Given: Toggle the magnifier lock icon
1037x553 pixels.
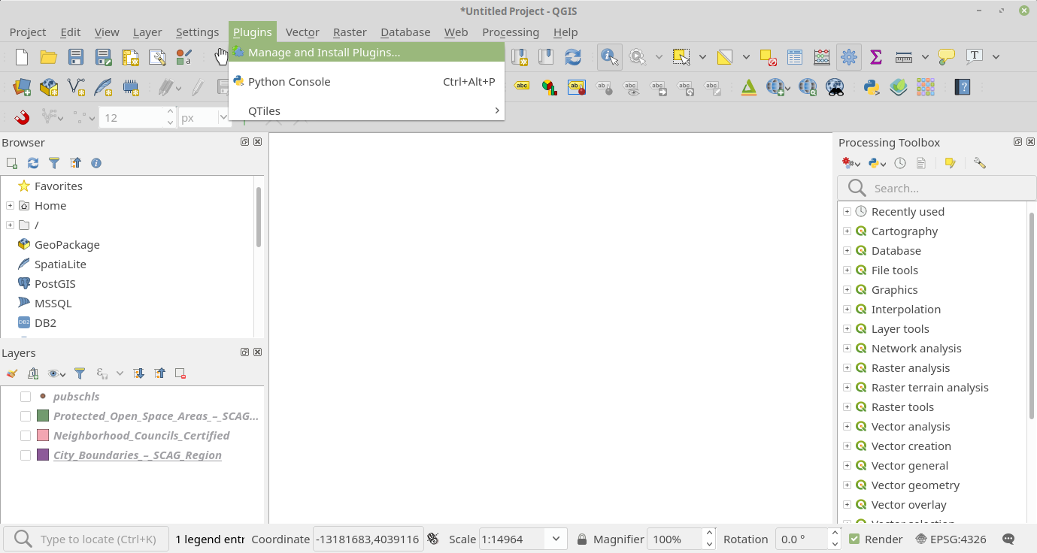Looking at the screenshot, I should [x=582, y=539].
